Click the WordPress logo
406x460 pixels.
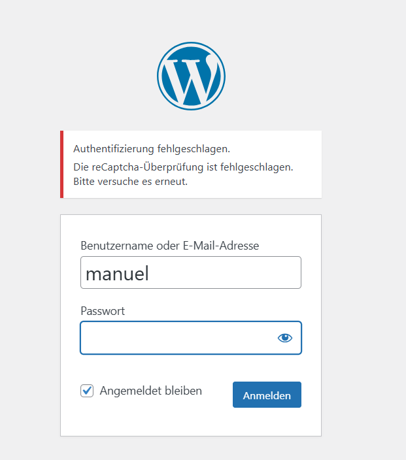pyautogui.click(x=191, y=76)
